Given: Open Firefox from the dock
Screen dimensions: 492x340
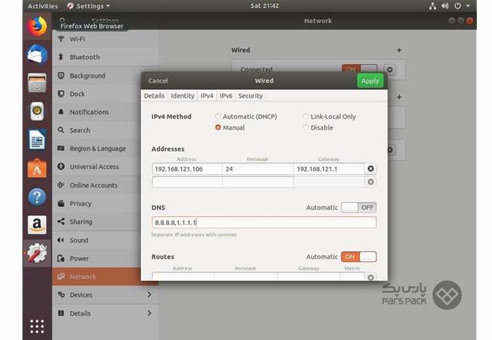Looking at the screenshot, I should point(37,26).
